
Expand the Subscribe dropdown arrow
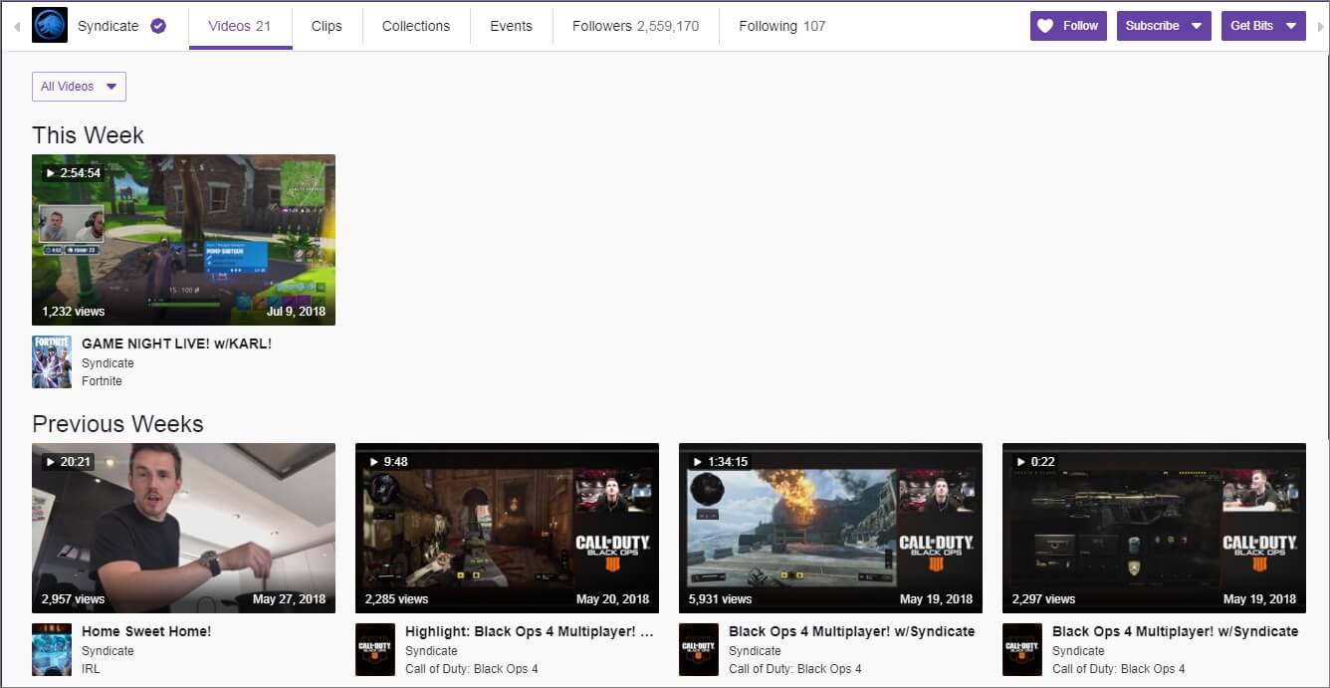[x=1197, y=26]
